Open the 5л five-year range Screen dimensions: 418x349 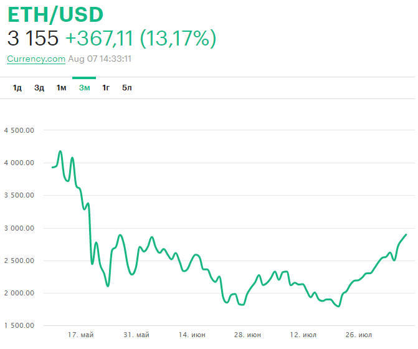point(127,88)
